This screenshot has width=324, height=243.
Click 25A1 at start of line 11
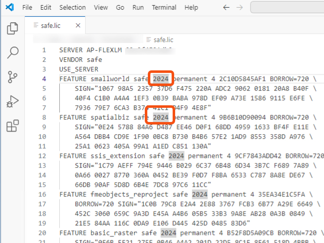(x=83, y=146)
